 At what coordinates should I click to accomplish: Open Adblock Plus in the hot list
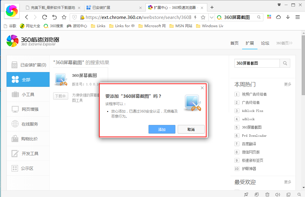pyautogui.click(x=252, y=111)
